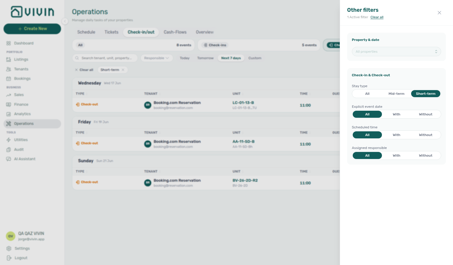Image resolution: width=453 pixels, height=265 pixels.
Task: Select Mid-term stay type
Action: pos(396,94)
